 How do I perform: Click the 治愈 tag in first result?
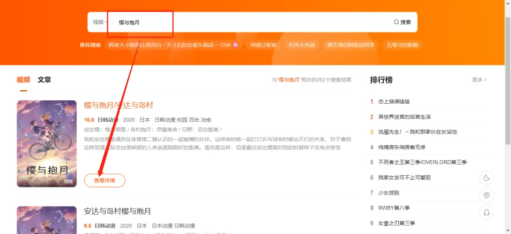click(x=206, y=120)
